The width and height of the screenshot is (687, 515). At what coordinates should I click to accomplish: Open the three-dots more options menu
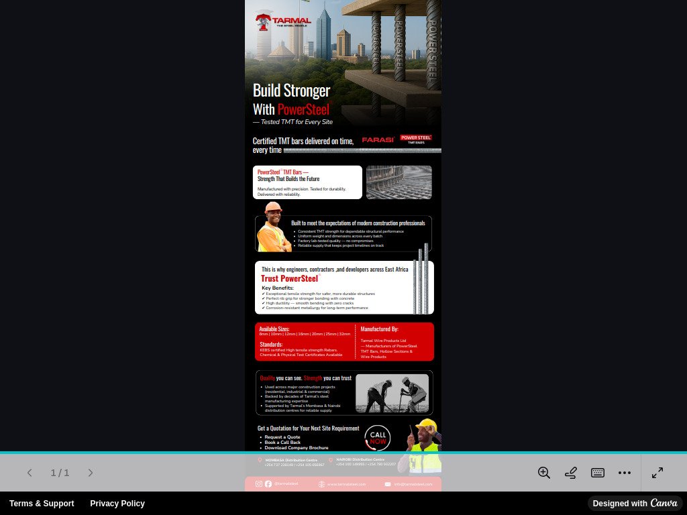click(625, 473)
